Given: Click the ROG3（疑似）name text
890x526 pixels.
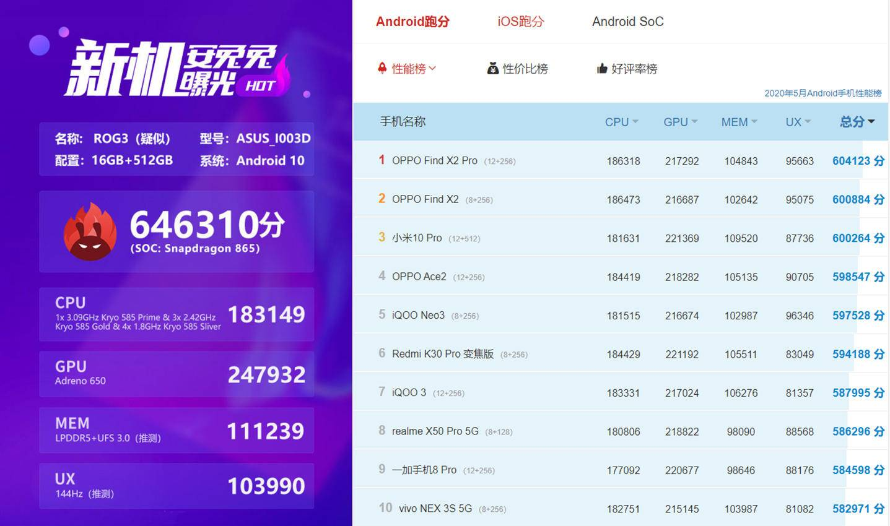Looking at the screenshot, I should click(x=132, y=139).
